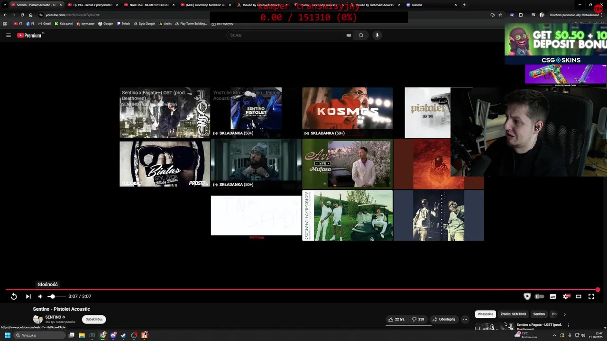Open Play Tower Building bookmark
The height and width of the screenshot is (341, 607).
point(191,24)
